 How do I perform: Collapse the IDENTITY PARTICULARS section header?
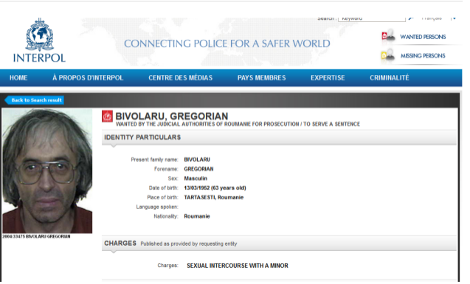(279, 138)
